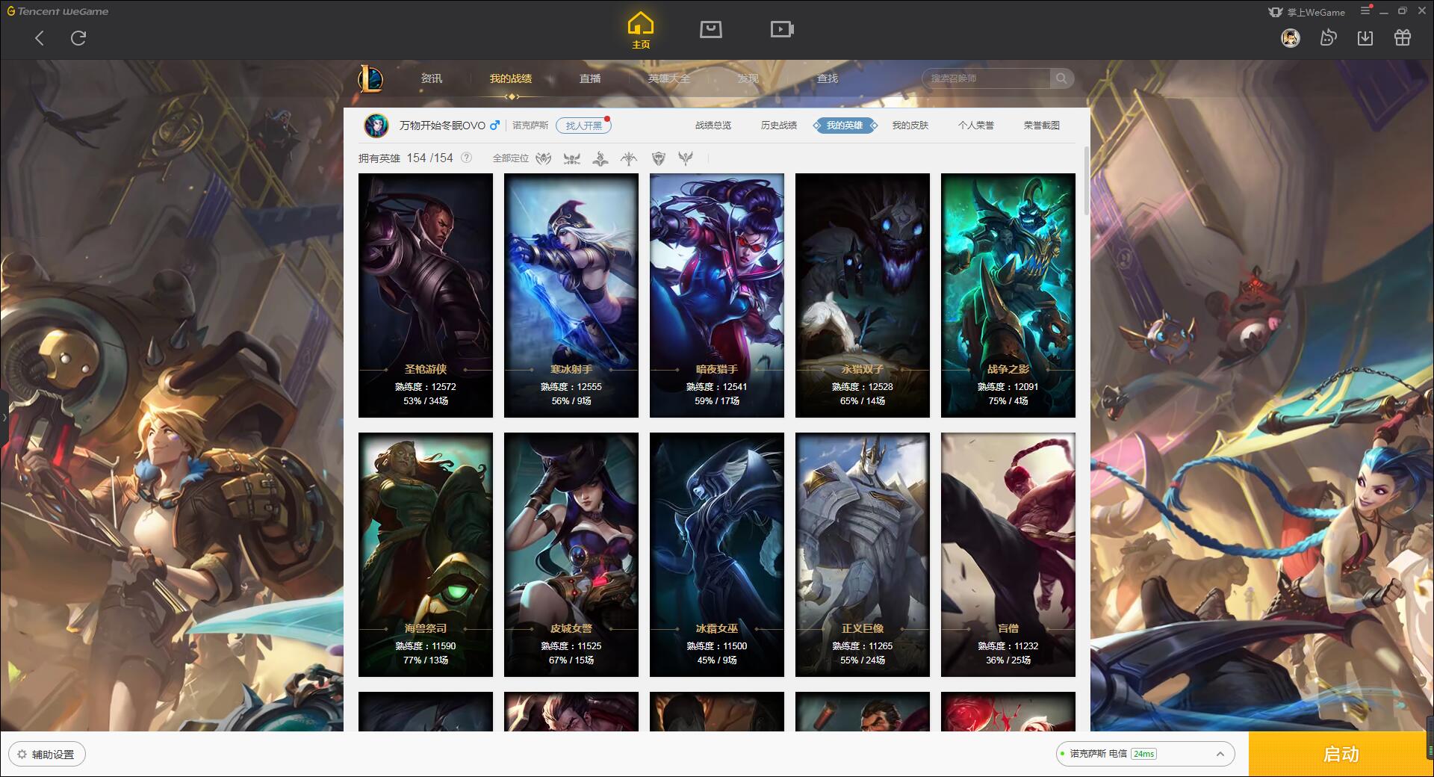Open 辅助设置 settings button
The width and height of the screenshot is (1434, 777).
click(48, 755)
